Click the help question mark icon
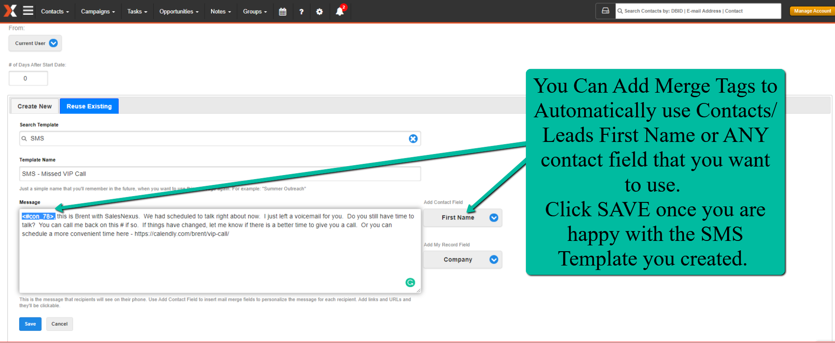The height and width of the screenshot is (343, 835). pyautogui.click(x=301, y=12)
